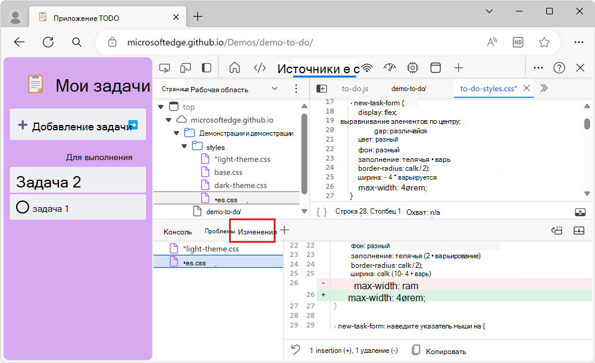
Task: Open the Memory tool chip icon
Action: point(412,68)
